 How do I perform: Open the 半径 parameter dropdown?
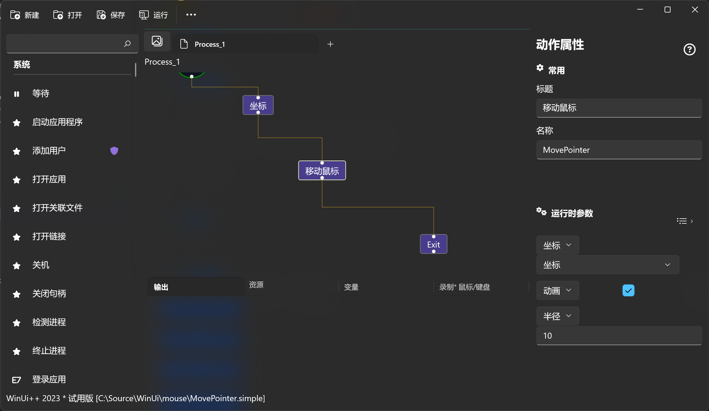(557, 316)
